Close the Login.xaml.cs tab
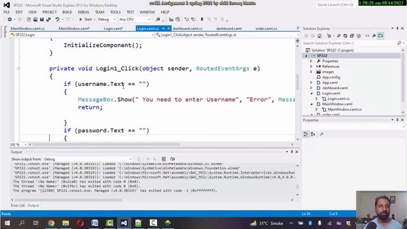This screenshot has height=229, width=407. pos(169,29)
